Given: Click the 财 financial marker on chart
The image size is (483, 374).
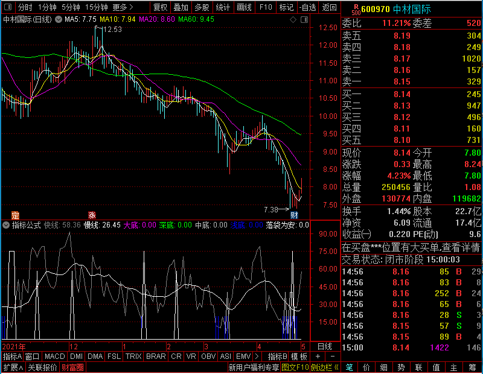Looking at the screenshot, I should tap(294, 215).
